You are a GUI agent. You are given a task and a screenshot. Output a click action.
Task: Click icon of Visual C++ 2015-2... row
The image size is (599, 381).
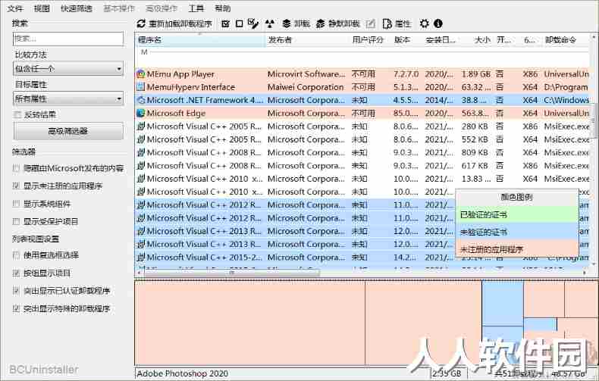tap(141, 258)
